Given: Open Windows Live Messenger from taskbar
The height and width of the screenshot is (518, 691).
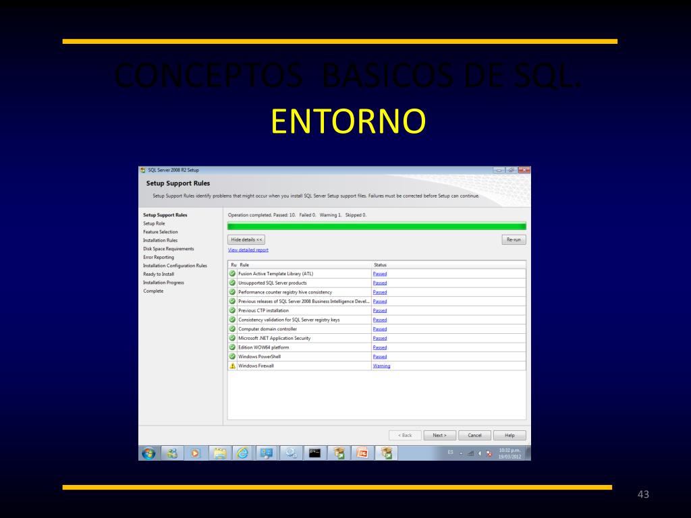Looking at the screenshot, I should [172, 453].
